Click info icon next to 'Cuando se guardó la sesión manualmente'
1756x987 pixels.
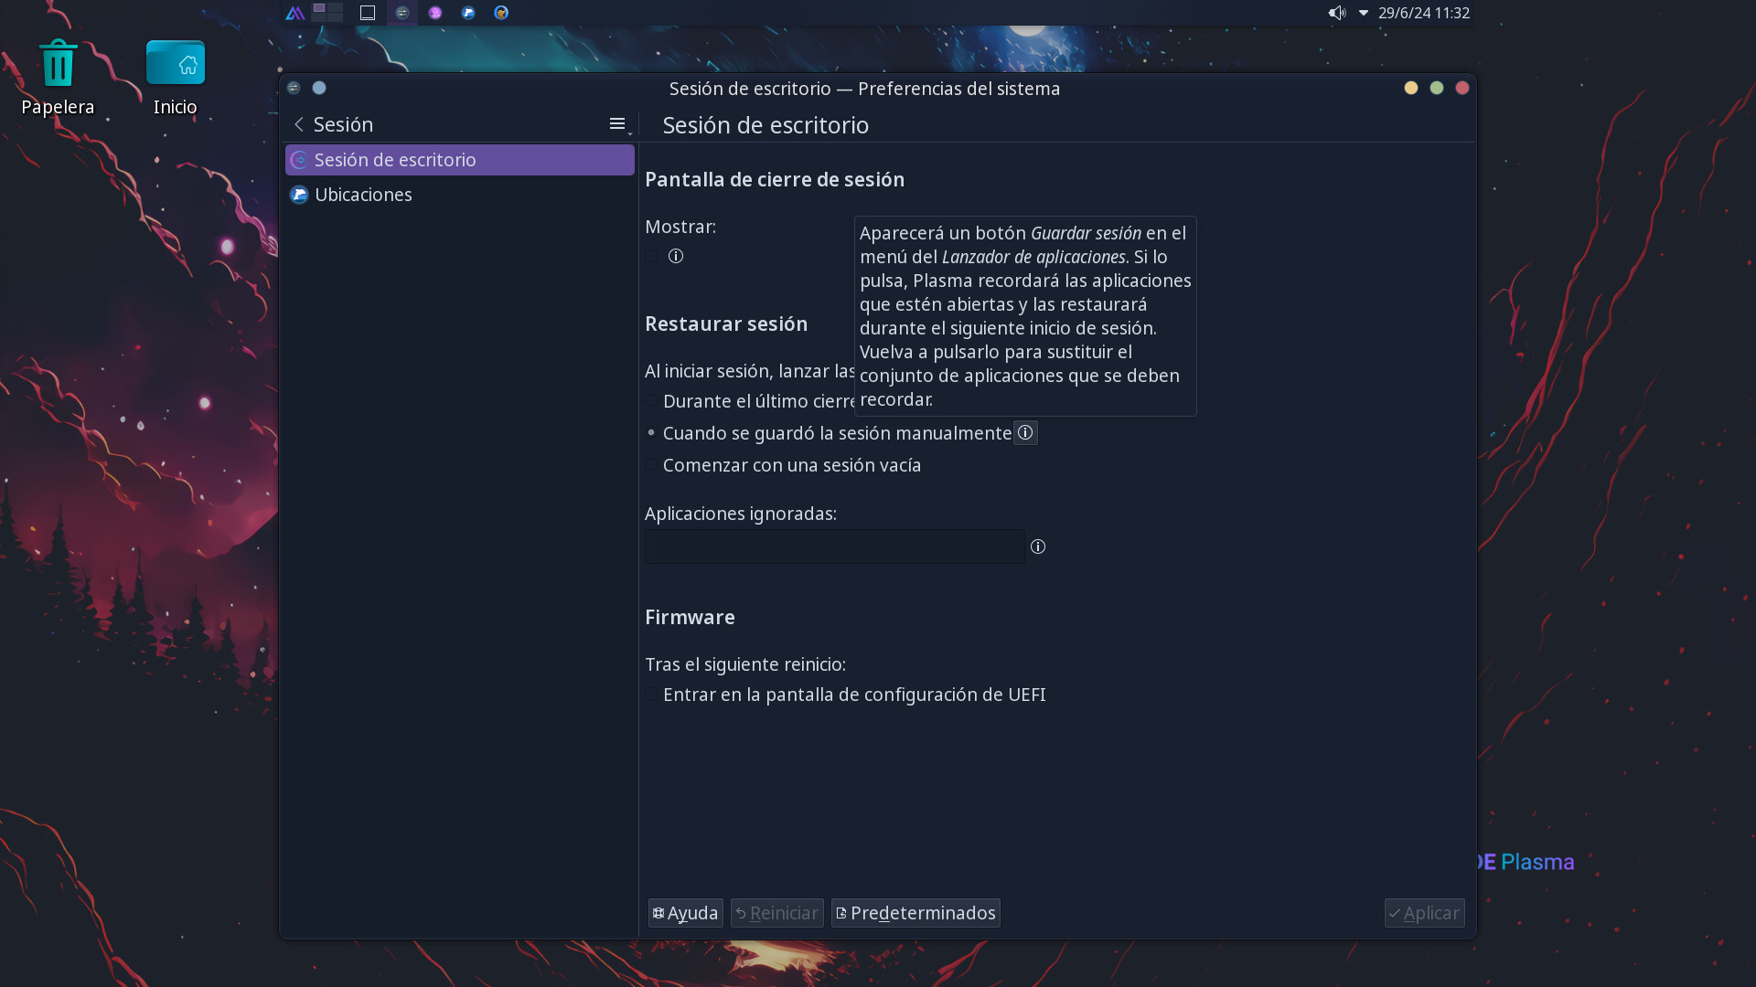(1025, 432)
